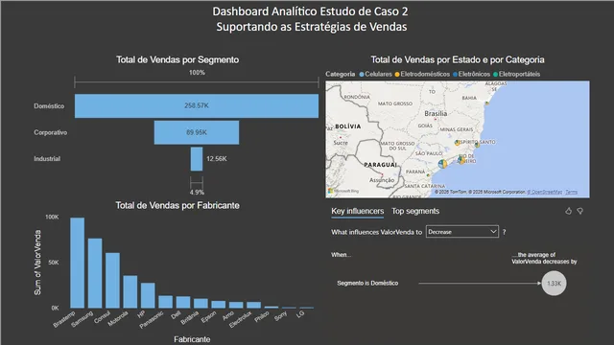Click the 'Industrial' segment label
Viewport: 614px width, 345px height.
[47, 159]
